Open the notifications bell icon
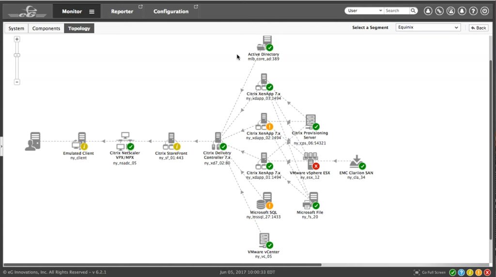This screenshot has height=277, width=496. 462,11
